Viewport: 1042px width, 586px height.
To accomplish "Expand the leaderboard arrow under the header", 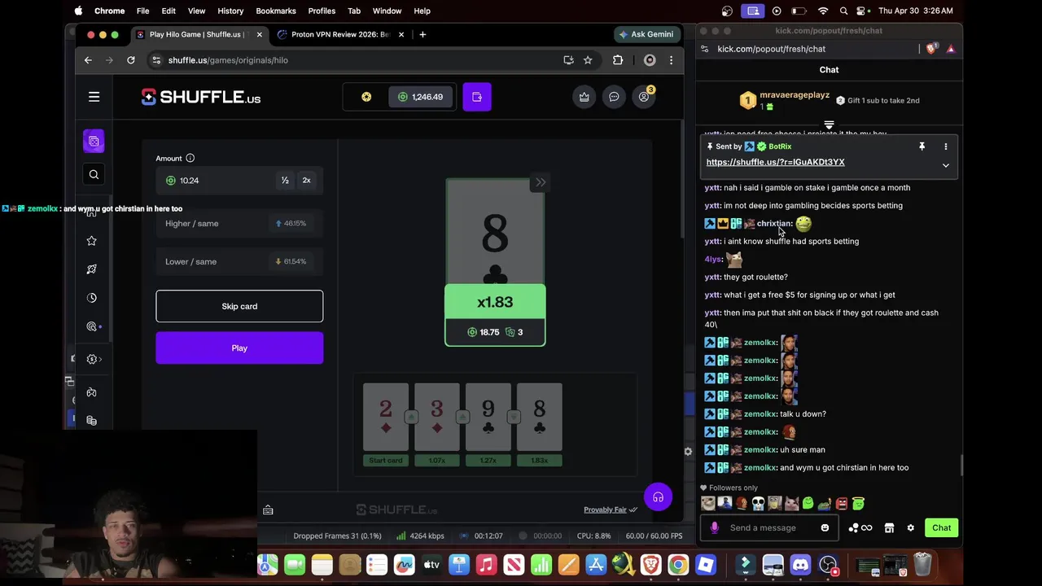I will (x=829, y=125).
